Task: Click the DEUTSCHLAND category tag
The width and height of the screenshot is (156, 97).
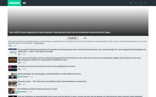Action: (x=24, y=77)
